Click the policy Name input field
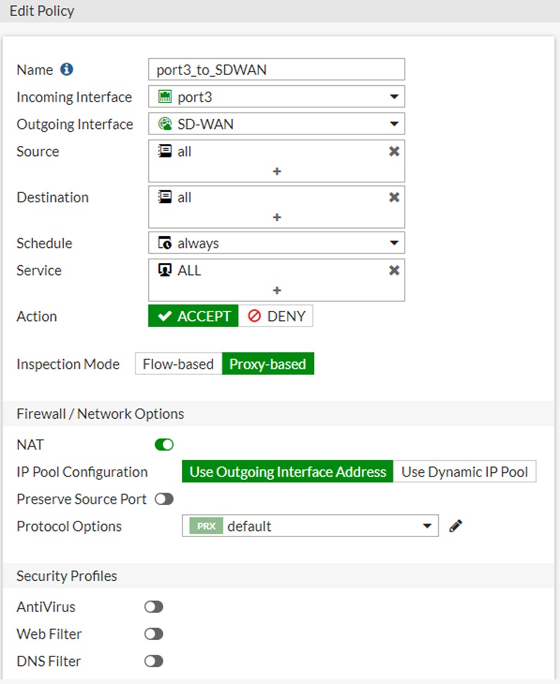 point(276,70)
